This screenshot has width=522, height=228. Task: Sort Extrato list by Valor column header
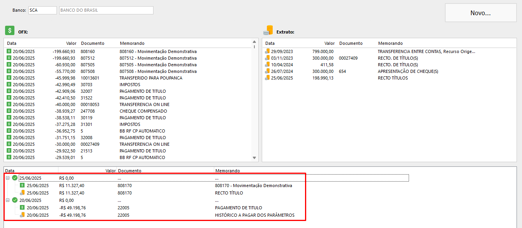click(330, 43)
